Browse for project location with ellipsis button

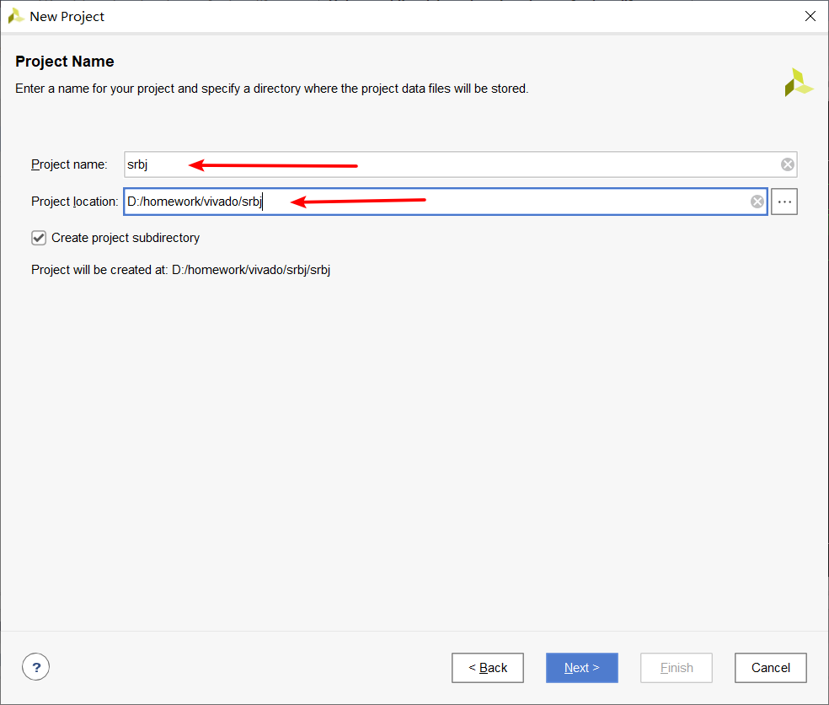[x=784, y=202]
